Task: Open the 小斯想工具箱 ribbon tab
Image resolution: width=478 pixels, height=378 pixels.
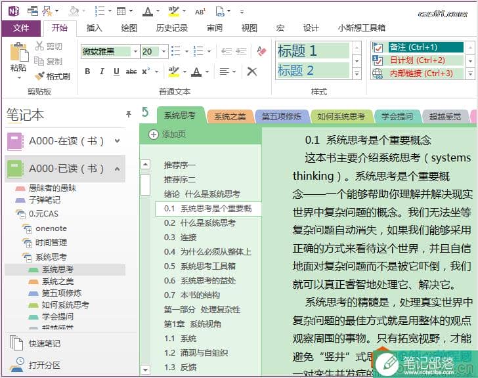Action: 362,28
